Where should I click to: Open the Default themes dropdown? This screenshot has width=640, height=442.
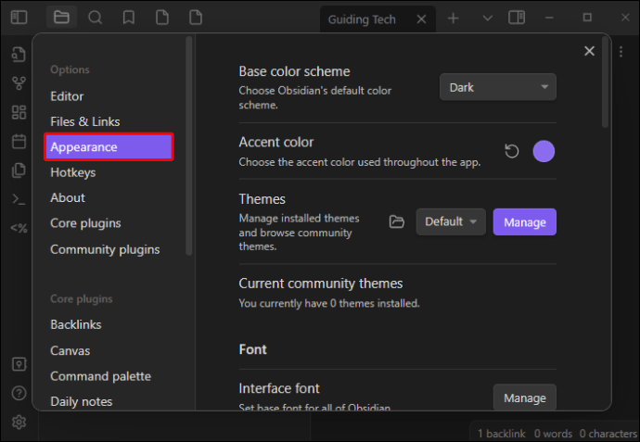pyautogui.click(x=451, y=221)
